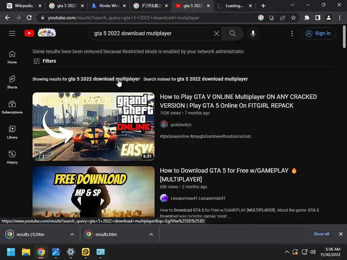This screenshot has height=260, width=347.
Task: Clear the search box with the X
Action: click(x=217, y=34)
